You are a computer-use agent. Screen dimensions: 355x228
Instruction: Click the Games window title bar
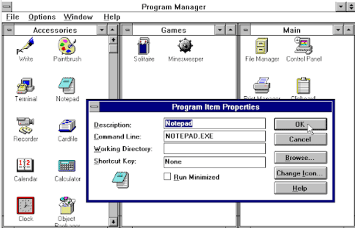point(174,30)
